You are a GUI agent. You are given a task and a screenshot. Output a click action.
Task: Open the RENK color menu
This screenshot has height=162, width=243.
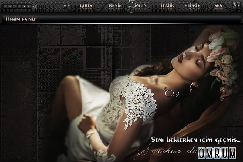(114, 5)
